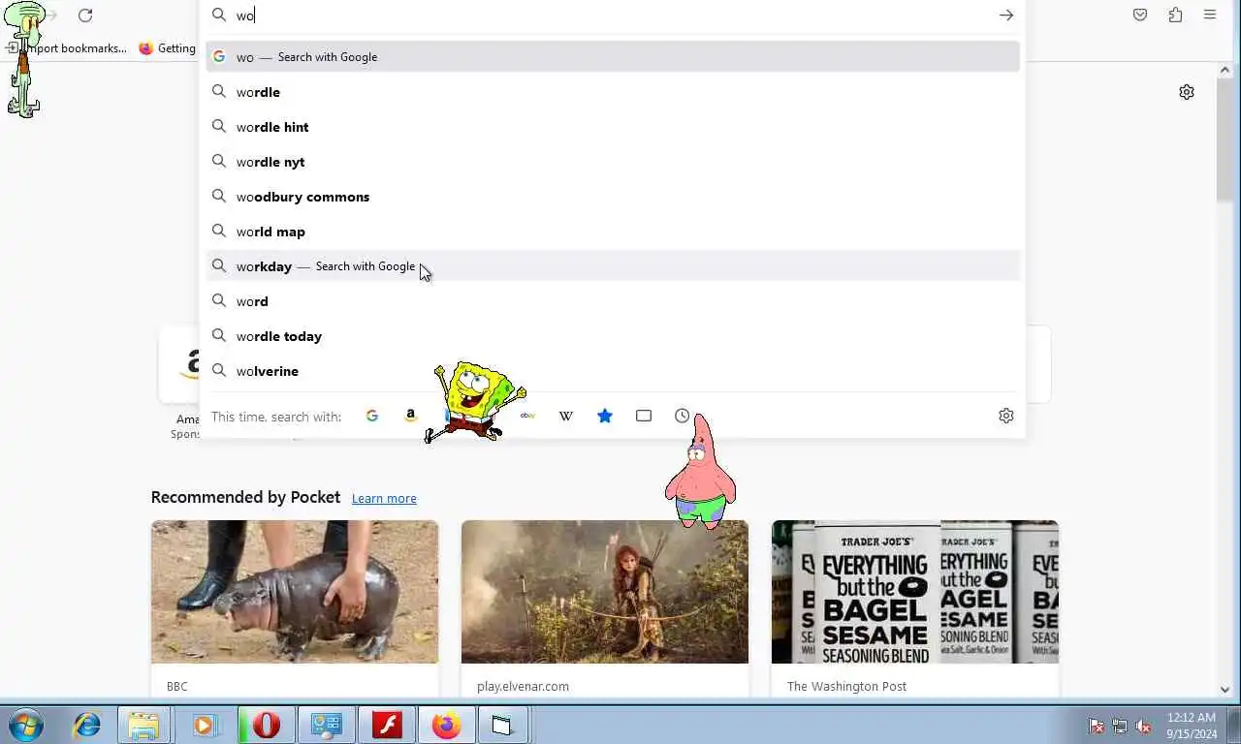This screenshot has height=744, width=1241.
Task: Open search settings gear in dropdown
Action: point(1006,416)
